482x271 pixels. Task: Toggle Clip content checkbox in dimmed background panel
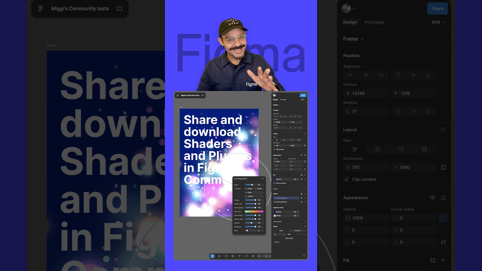[346, 179]
